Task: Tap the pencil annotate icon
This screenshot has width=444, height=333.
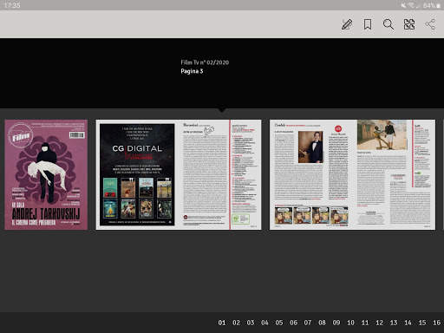Action: coord(347,24)
